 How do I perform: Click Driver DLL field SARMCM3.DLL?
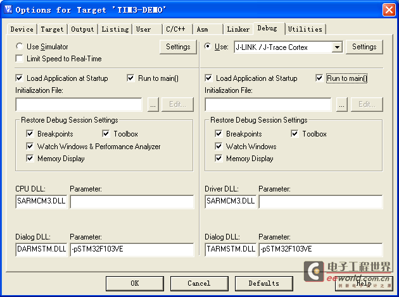(231, 202)
